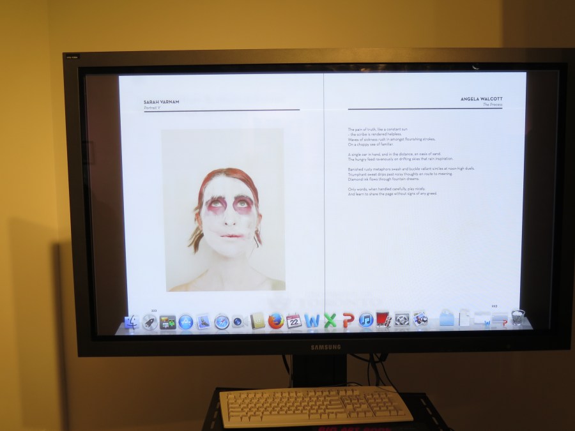
Task: Open iTunes from the dock
Action: [x=365, y=321]
